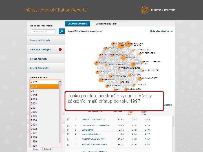Open View Title Changes in the sidebar
This screenshot has height=152, width=203.
coord(40,50)
